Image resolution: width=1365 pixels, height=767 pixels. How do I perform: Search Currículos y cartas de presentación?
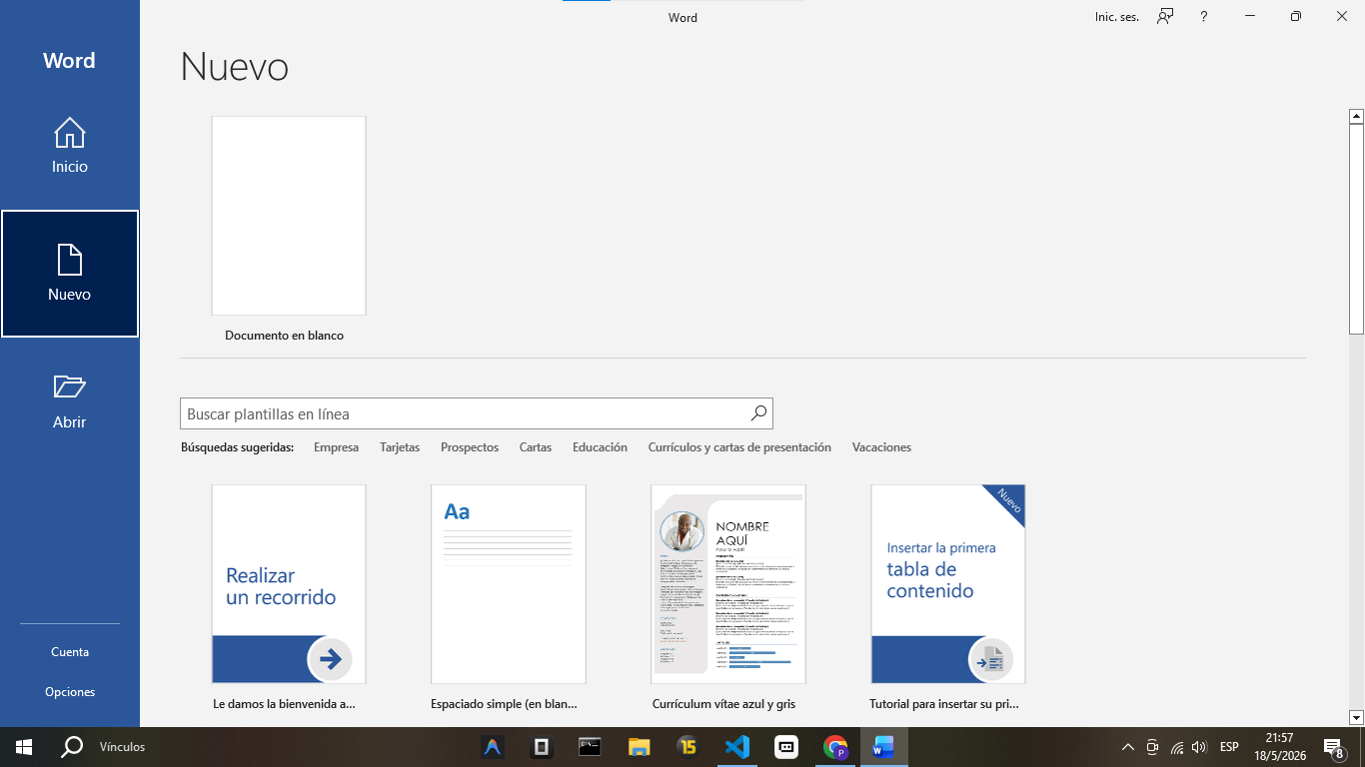pyautogui.click(x=739, y=447)
